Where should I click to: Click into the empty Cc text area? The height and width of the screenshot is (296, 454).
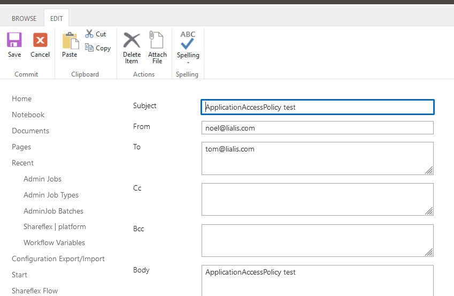(318, 200)
